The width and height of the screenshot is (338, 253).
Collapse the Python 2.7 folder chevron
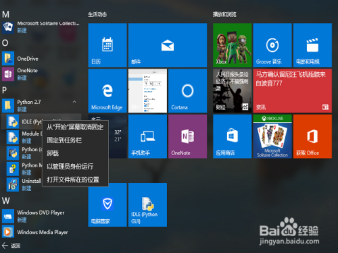[x=74, y=102]
